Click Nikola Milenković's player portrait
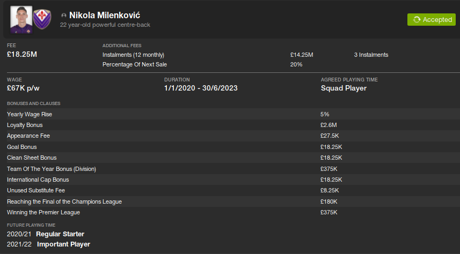Viewport: 460px width, 254px height. [21, 20]
